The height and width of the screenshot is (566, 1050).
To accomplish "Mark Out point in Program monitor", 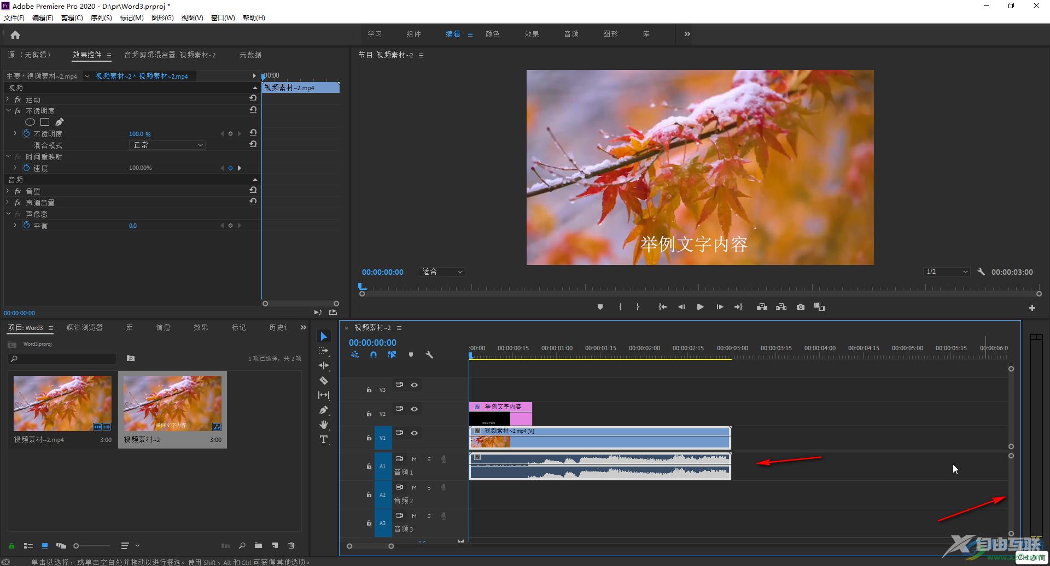I will [x=638, y=307].
